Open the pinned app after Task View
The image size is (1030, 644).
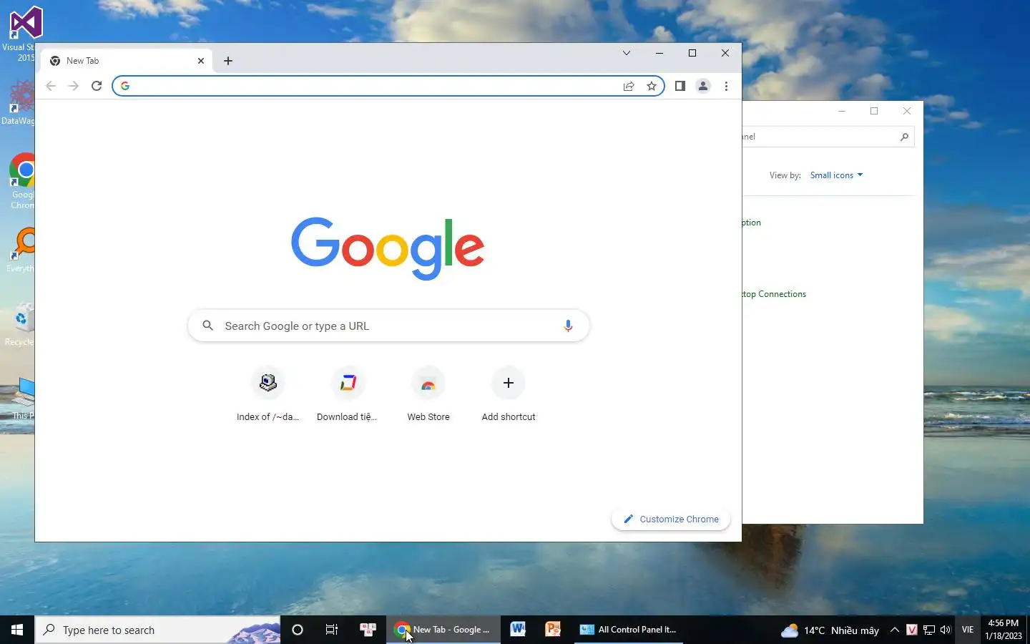368,630
